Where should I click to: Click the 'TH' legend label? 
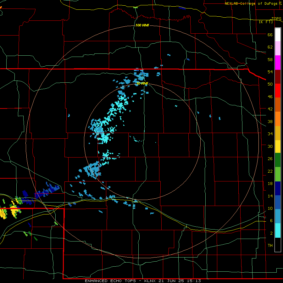[270, 246]
